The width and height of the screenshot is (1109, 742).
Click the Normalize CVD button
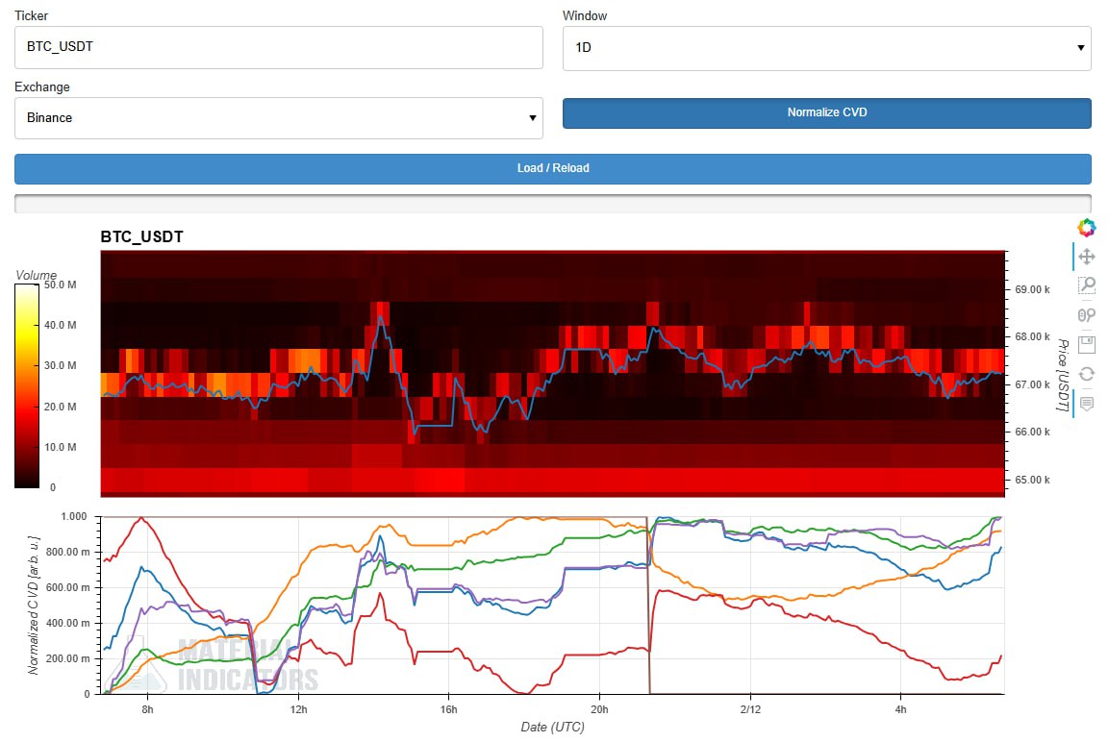coord(826,112)
